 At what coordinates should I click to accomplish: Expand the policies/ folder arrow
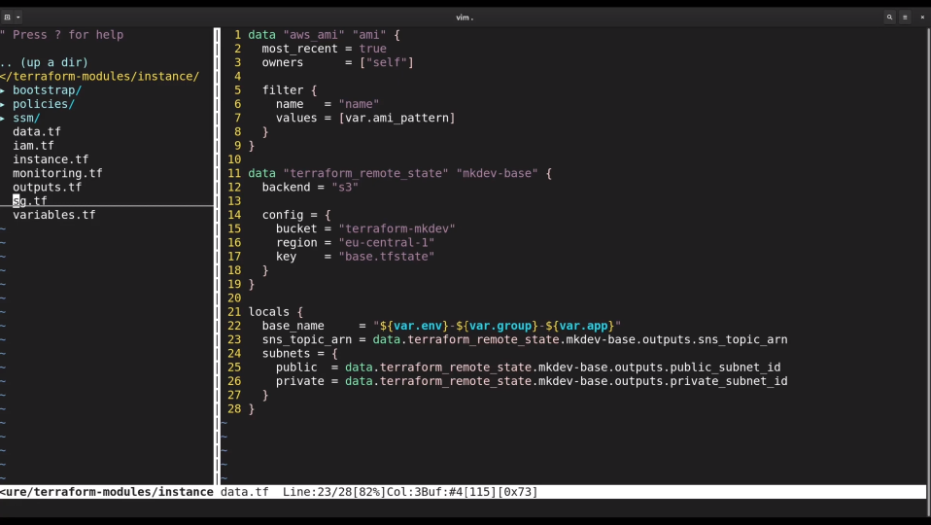[3, 104]
